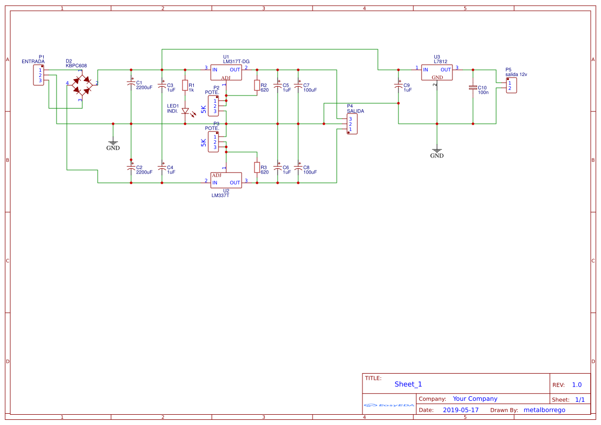Select the 100n capacitor C10

471,88
